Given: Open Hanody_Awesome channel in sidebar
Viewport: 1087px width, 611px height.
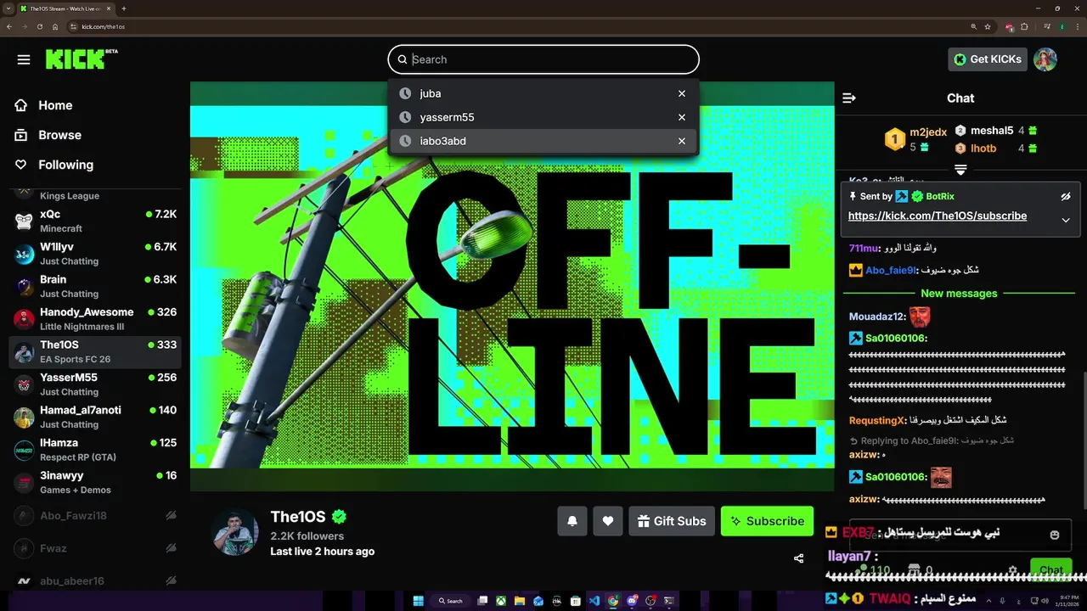Looking at the screenshot, I should [x=94, y=319].
